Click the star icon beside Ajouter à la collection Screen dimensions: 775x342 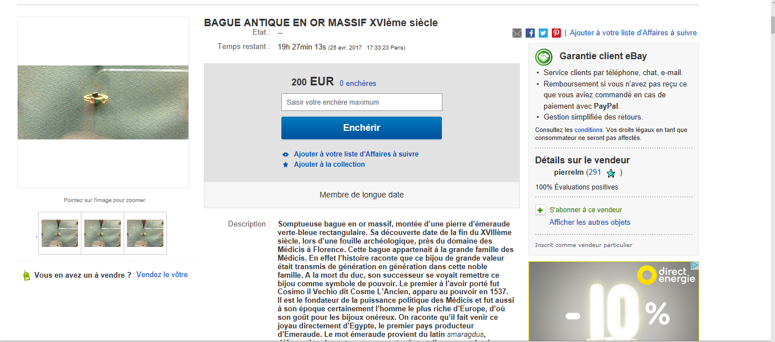click(x=286, y=164)
